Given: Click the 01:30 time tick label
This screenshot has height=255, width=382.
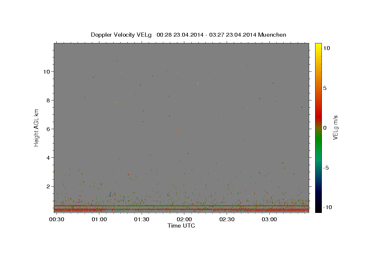Looking at the screenshot, I should [x=142, y=219].
